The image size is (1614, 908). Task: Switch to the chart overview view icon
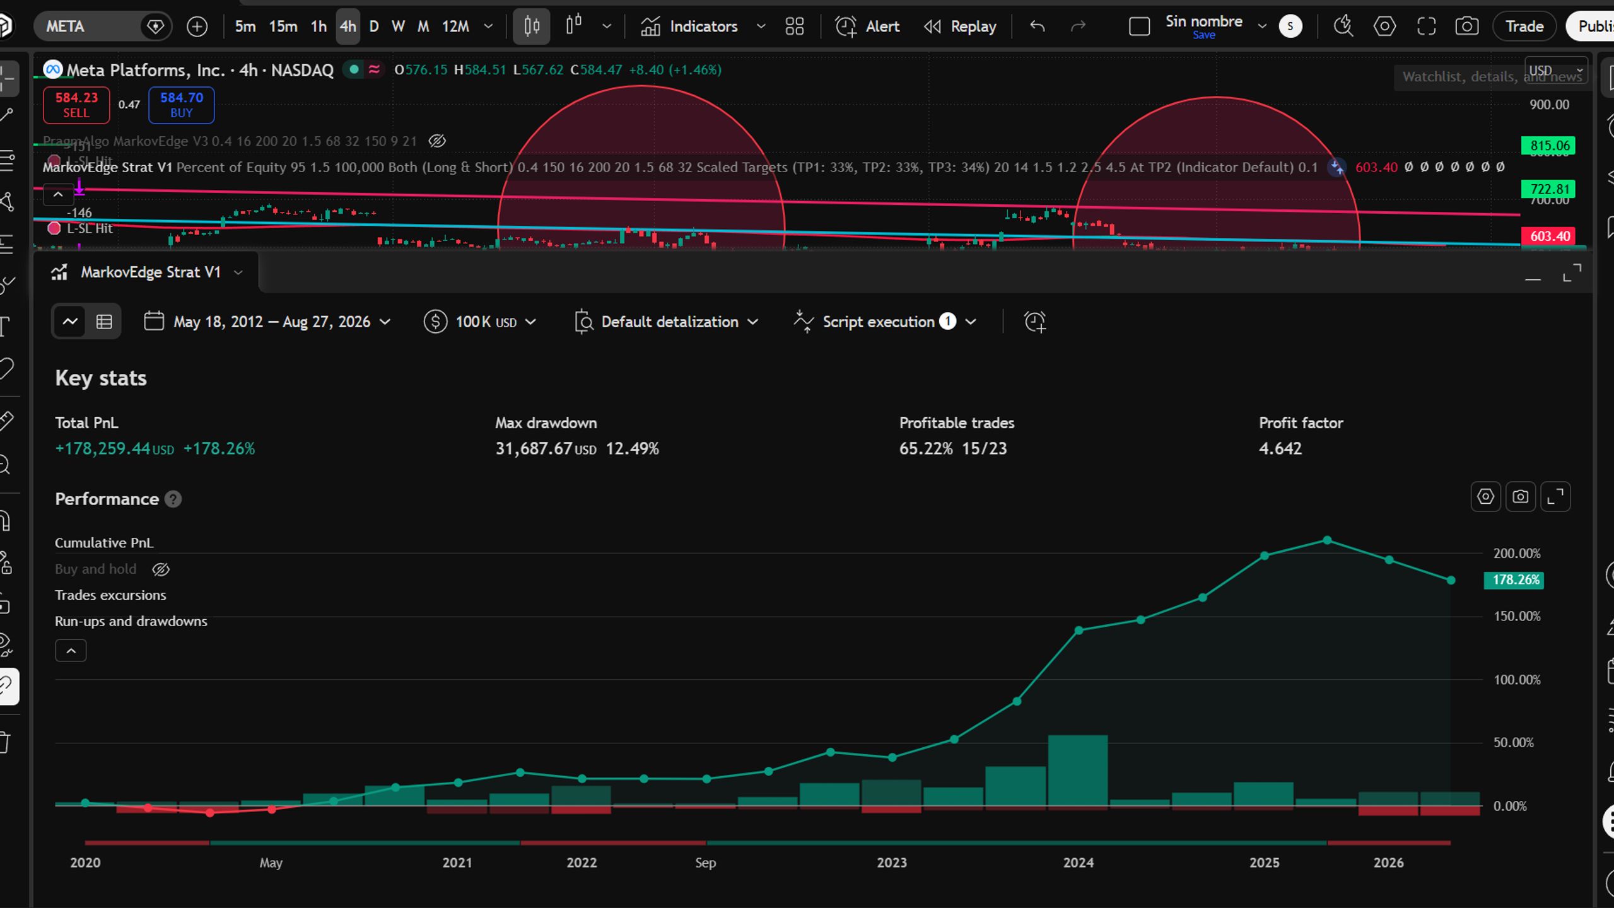point(70,322)
